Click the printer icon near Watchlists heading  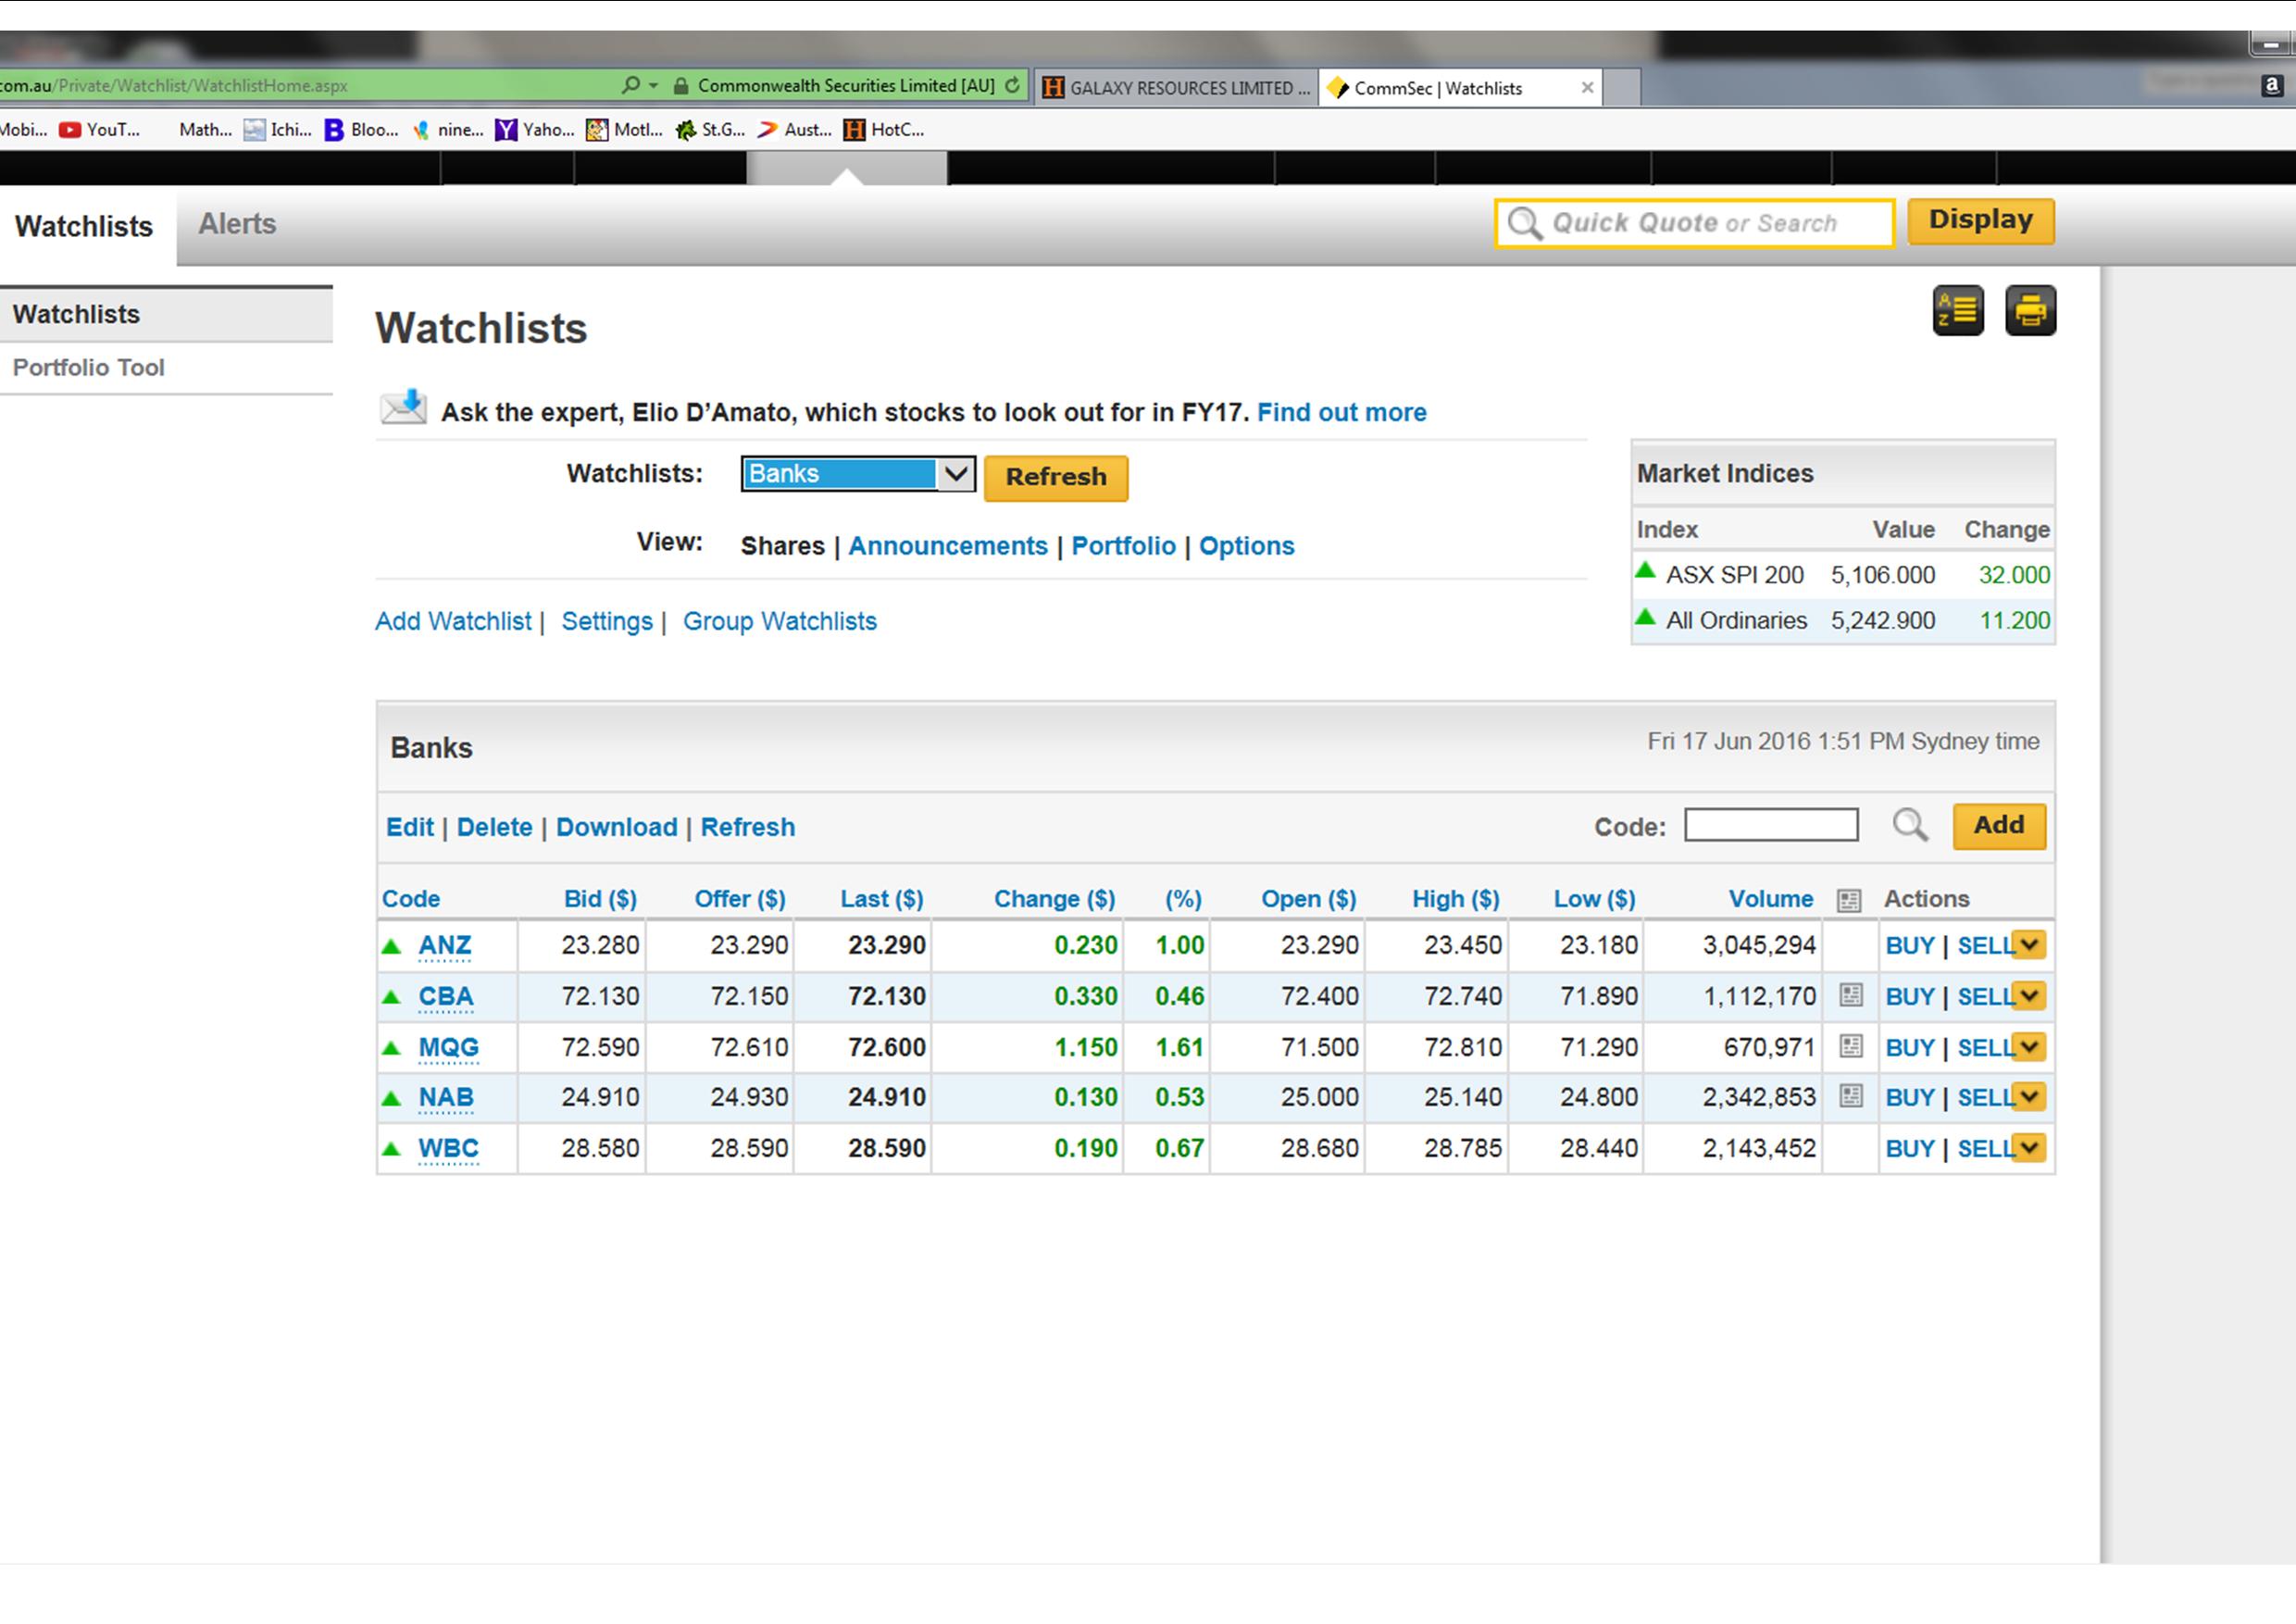pos(2030,311)
